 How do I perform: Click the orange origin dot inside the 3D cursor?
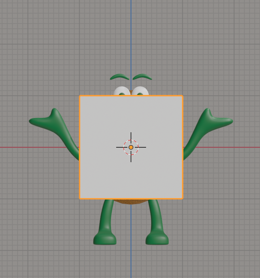[131, 147]
